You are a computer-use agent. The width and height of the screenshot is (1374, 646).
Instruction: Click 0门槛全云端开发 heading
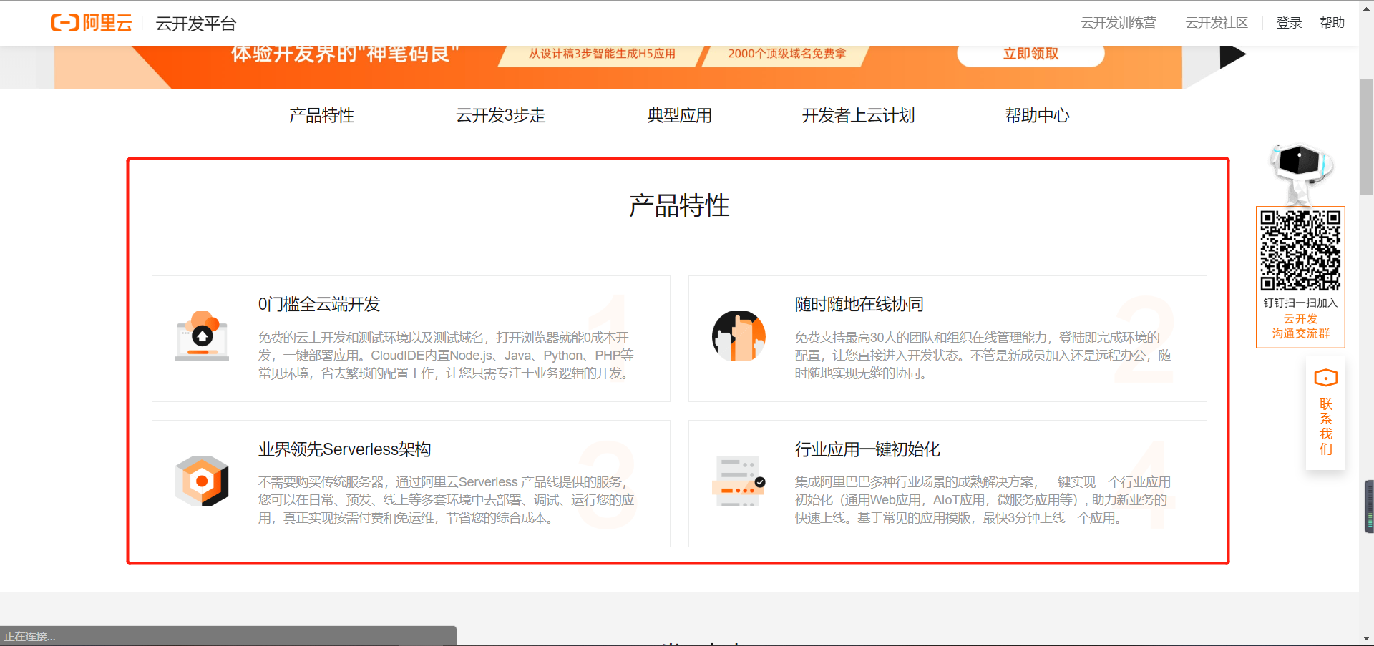pyautogui.click(x=319, y=304)
